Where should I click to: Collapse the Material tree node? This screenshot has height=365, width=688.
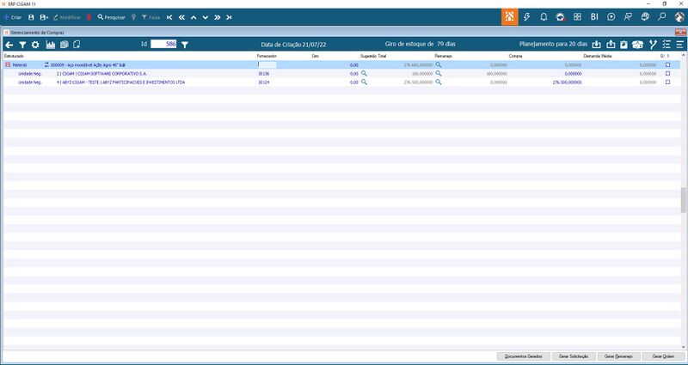8,65
